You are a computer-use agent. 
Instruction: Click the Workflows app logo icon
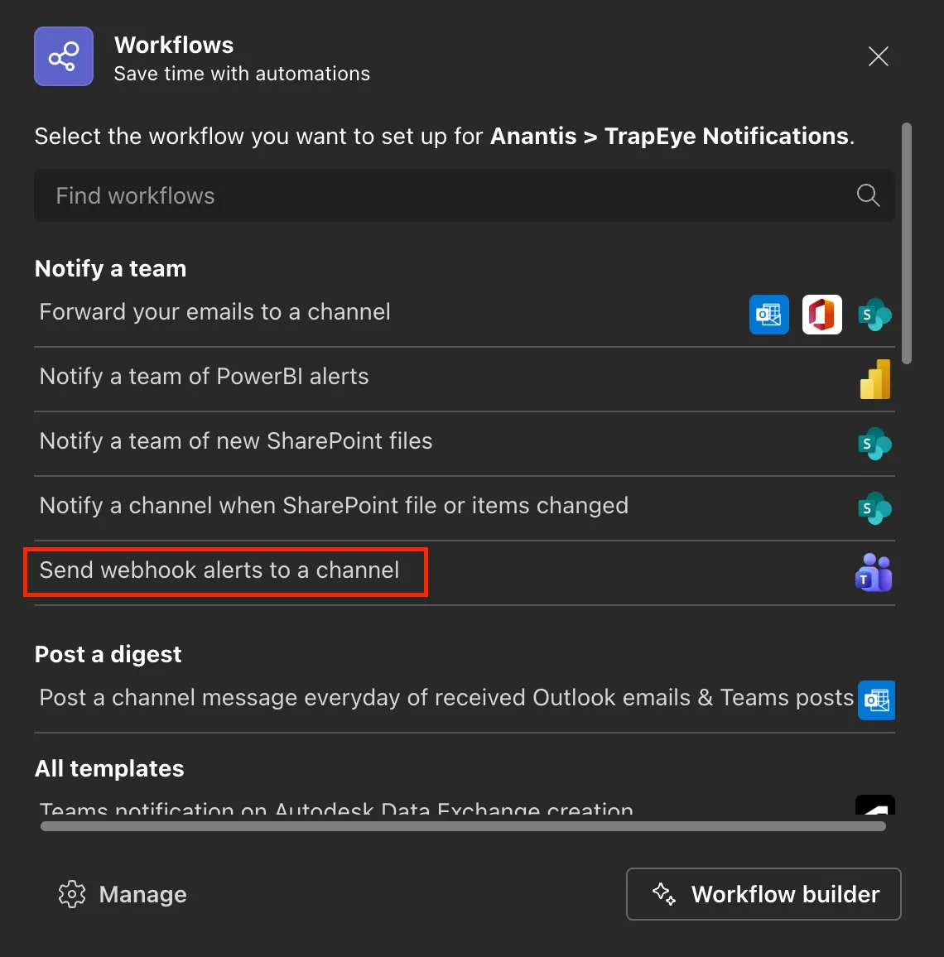[64, 56]
